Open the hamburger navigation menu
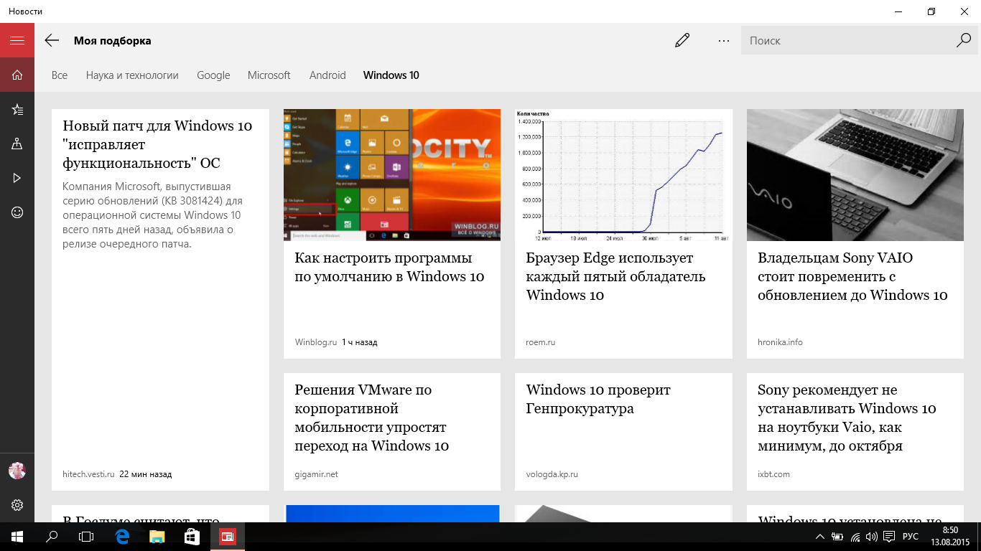Image resolution: width=981 pixels, height=551 pixels. point(17,41)
